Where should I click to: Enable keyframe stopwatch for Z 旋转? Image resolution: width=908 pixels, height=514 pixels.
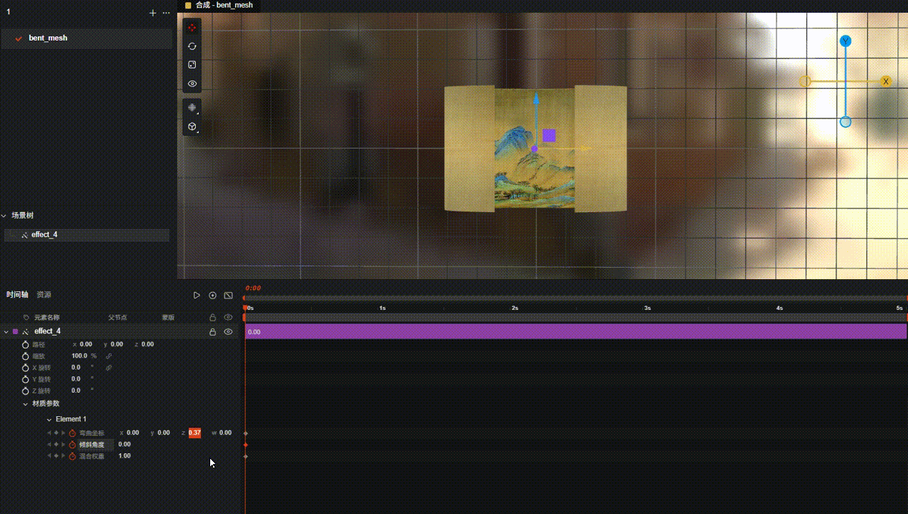click(25, 390)
